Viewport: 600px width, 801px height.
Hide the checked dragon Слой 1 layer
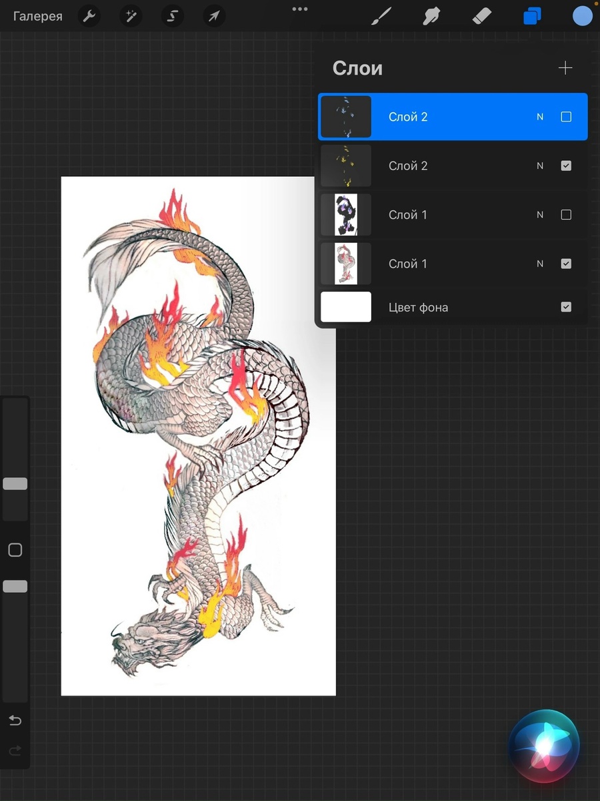pyautogui.click(x=566, y=264)
